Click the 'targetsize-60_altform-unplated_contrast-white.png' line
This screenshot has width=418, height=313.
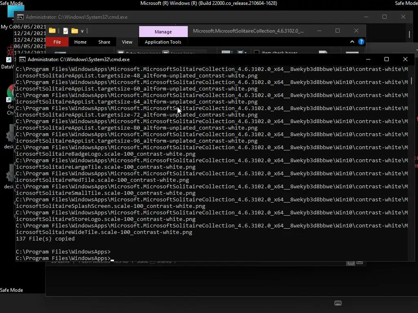(x=137, y=88)
